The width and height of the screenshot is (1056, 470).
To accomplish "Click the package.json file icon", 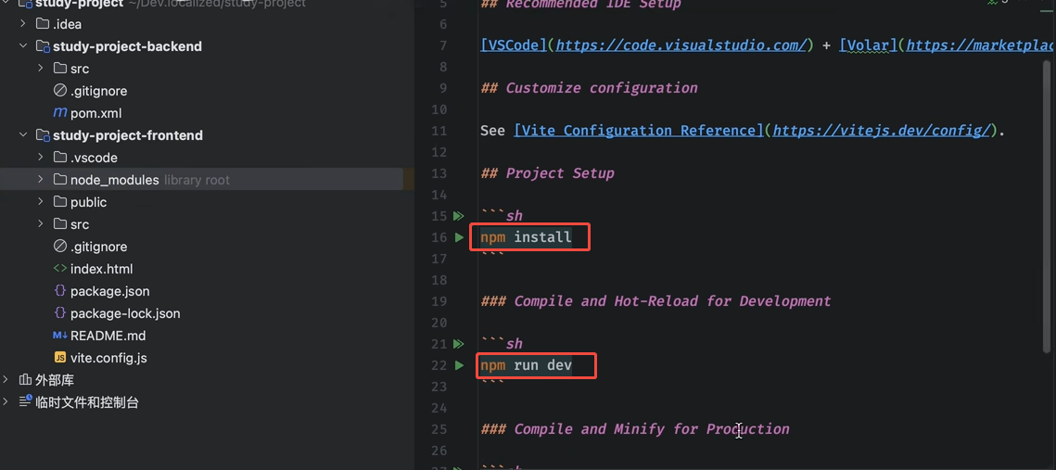I will click(x=60, y=291).
